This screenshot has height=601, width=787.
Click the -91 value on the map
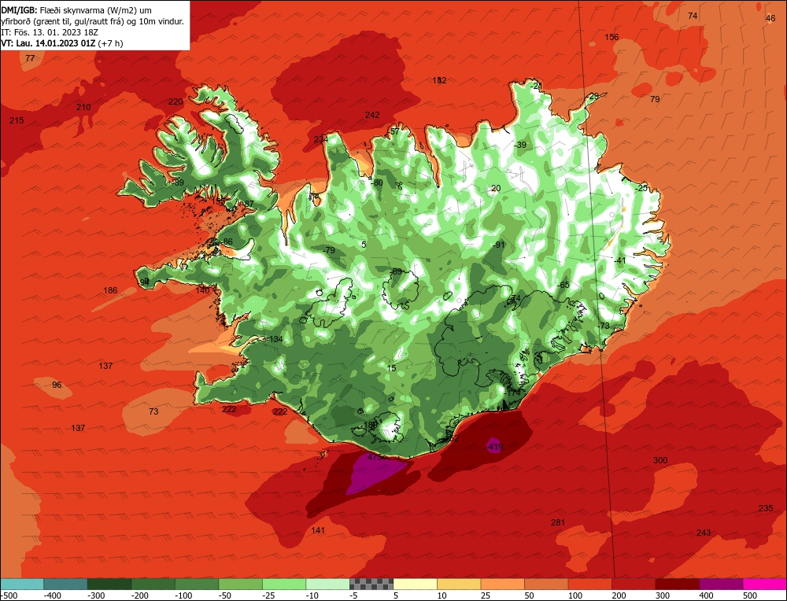[498, 245]
